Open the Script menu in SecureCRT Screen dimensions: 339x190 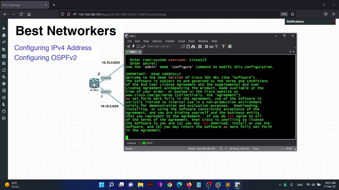181,41
